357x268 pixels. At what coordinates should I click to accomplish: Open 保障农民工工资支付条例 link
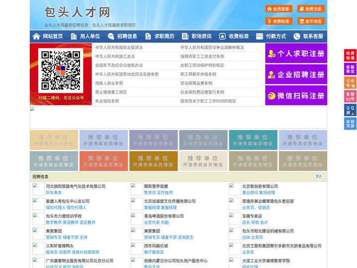202,56
